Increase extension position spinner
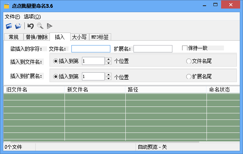This screenshot has height=154, width=243. pos(108,74)
